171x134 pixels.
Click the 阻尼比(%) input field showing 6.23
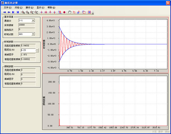click(x=28, y=50)
